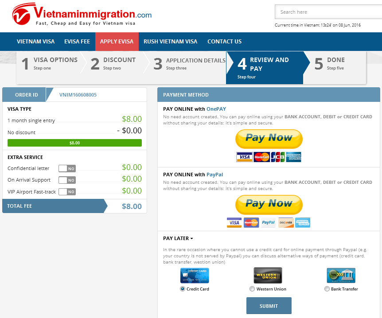Open the RUSH VIETNAM VISA menu
382x318 pixels.
(x=170, y=42)
